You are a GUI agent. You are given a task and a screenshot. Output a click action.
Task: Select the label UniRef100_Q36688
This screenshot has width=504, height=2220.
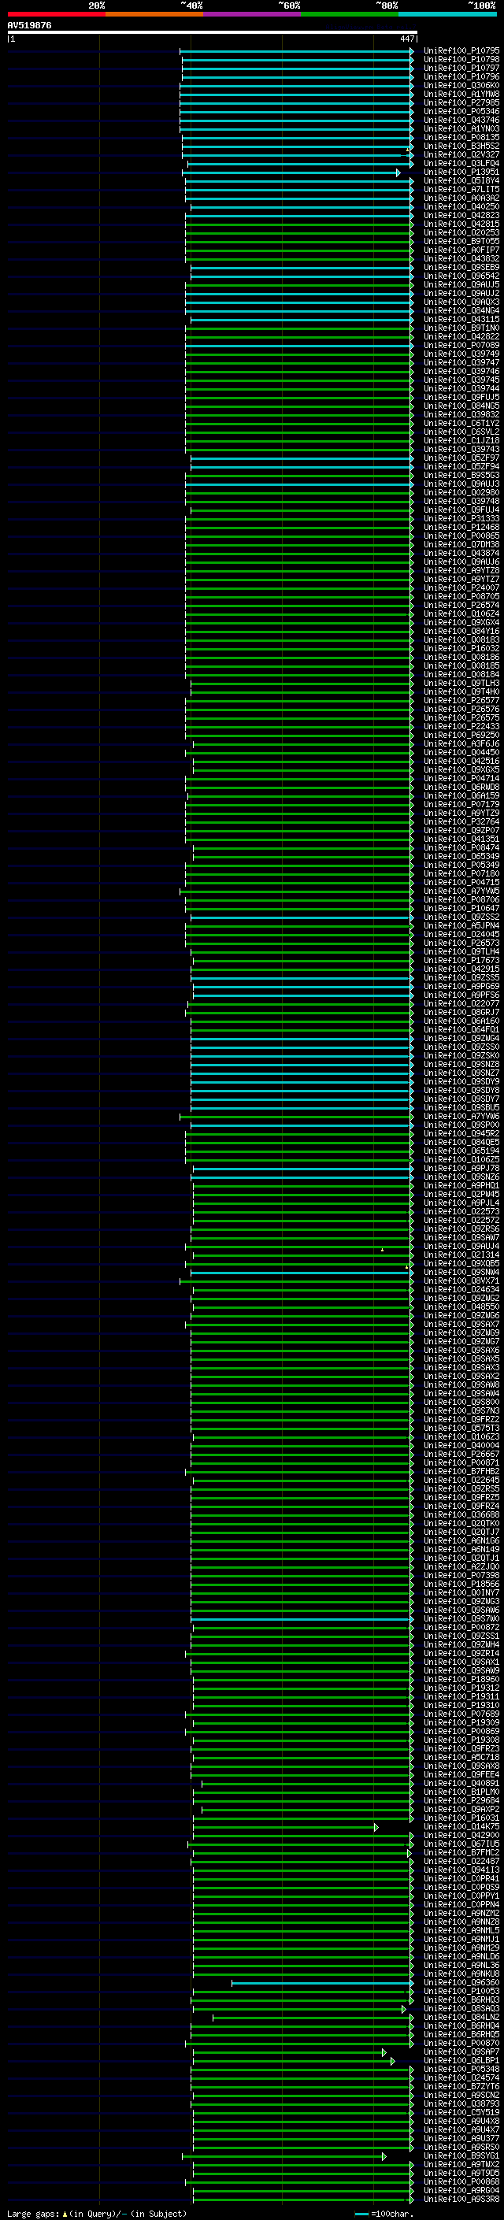(461, 1514)
